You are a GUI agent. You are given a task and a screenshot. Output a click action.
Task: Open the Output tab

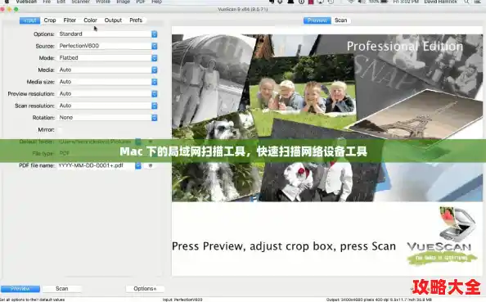(x=113, y=20)
